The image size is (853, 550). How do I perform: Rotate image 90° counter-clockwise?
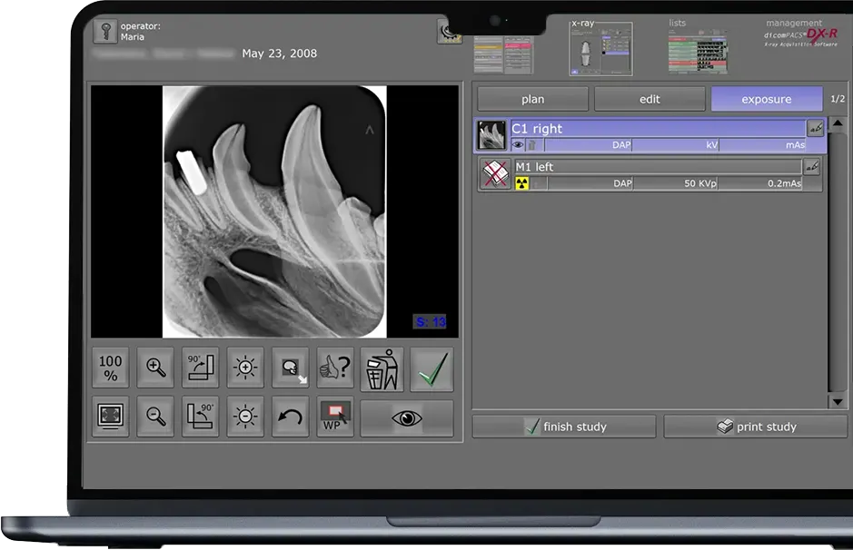[201, 417]
